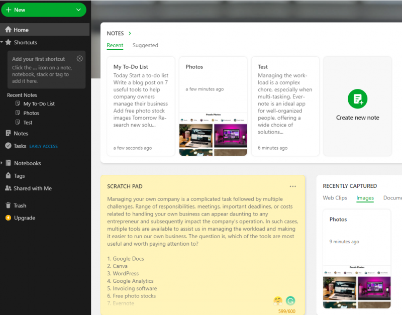Click the note icon beside sidebar Photos
The height and width of the screenshot is (315, 402).
(18, 113)
